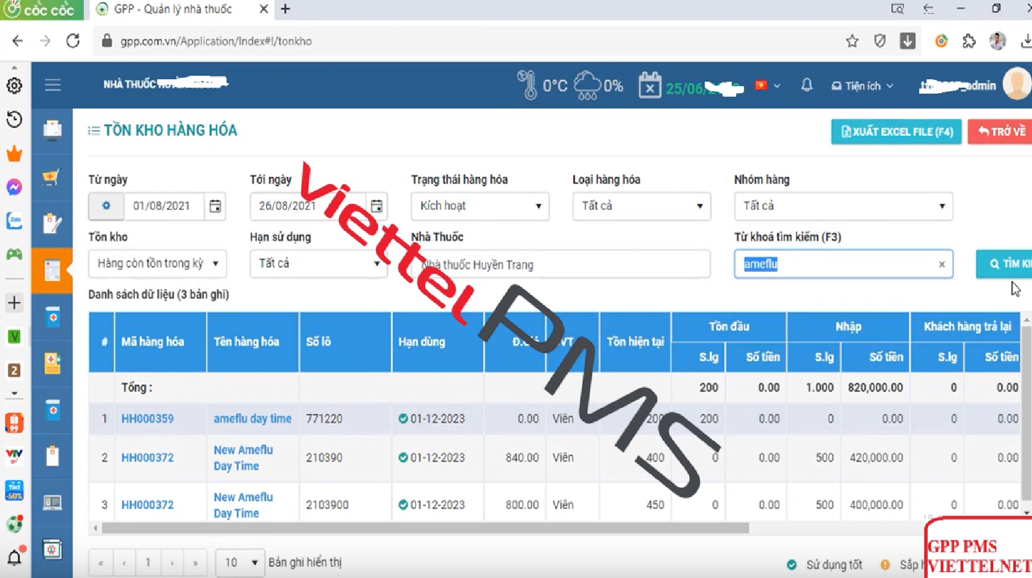Bookmark this page with star icon

852,41
